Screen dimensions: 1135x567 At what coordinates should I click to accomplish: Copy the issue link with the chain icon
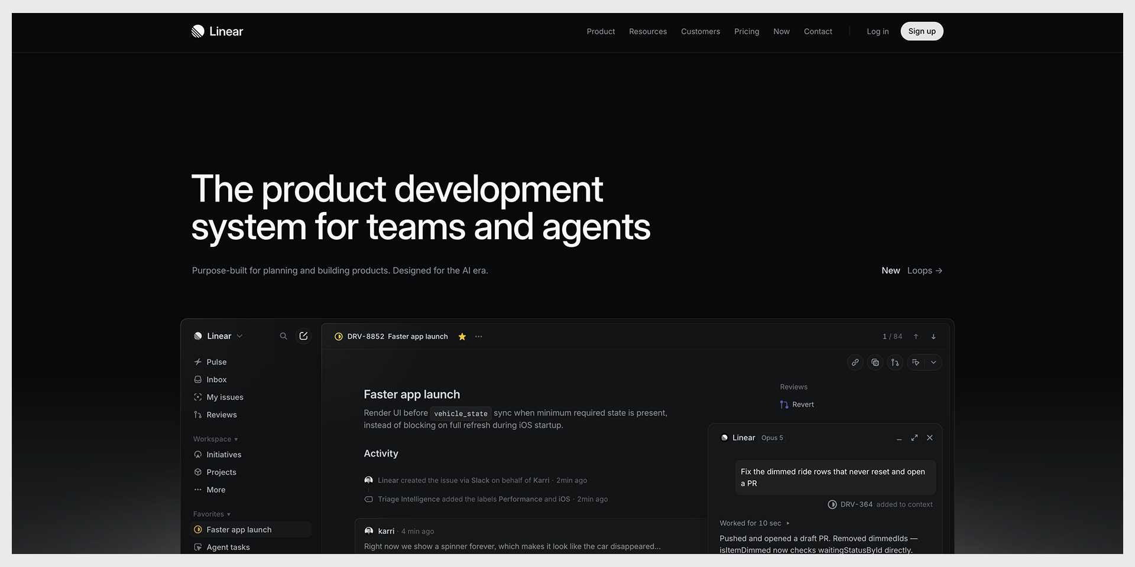pyautogui.click(x=855, y=363)
